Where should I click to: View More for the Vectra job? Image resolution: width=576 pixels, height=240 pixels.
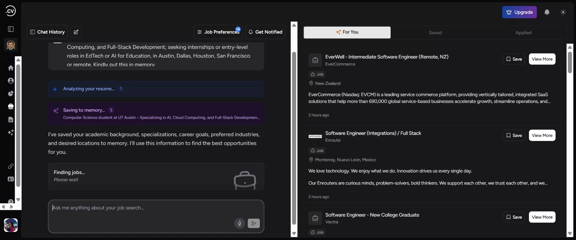[x=542, y=217]
